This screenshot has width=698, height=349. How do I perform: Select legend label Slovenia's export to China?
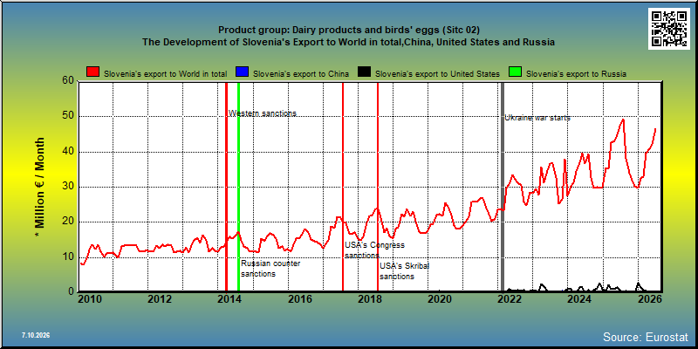coord(300,74)
